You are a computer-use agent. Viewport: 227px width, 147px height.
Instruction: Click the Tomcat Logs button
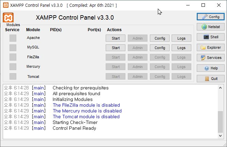click(181, 77)
